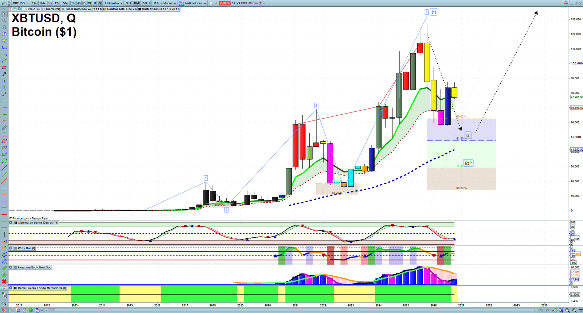Select the text box T tool
Screen dimensions: 583x313
coord(4,81)
